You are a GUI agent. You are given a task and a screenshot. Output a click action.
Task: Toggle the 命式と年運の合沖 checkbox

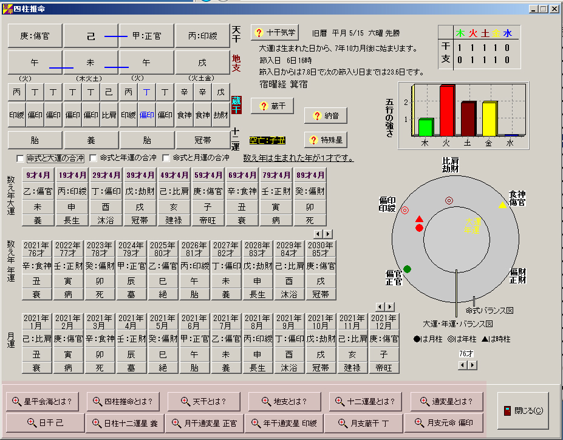pyautogui.click(x=94, y=158)
